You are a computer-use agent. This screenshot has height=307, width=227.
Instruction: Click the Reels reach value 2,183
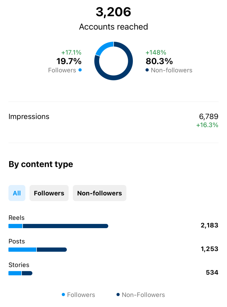(x=209, y=225)
